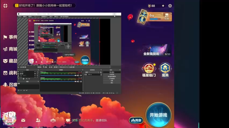This screenshot has height=128, width=229.
Task: Click the 任务 missions icon
Action: 167,17
